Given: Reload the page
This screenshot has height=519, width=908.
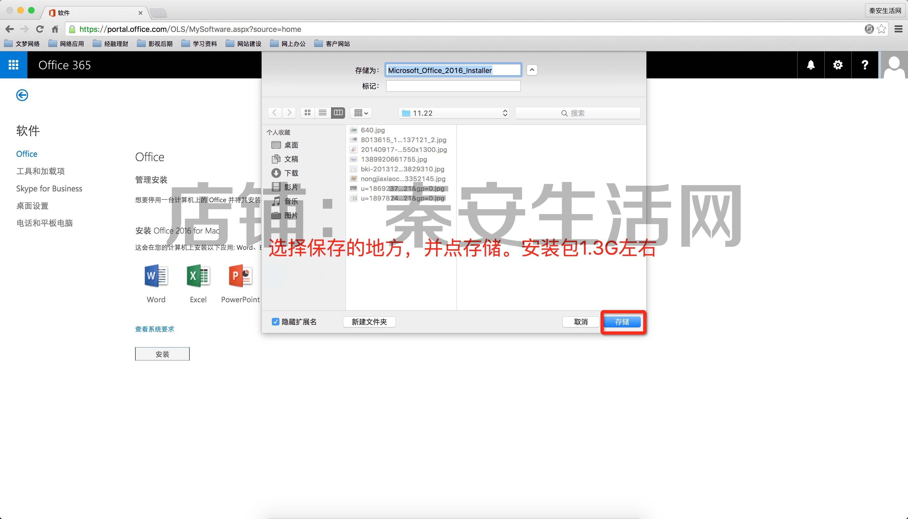Looking at the screenshot, I should pos(40,29).
